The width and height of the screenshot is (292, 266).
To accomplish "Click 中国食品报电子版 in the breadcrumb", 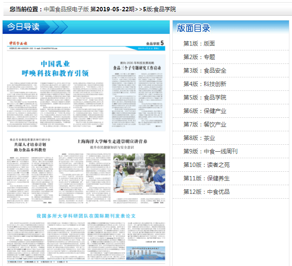I will (x=66, y=9).
